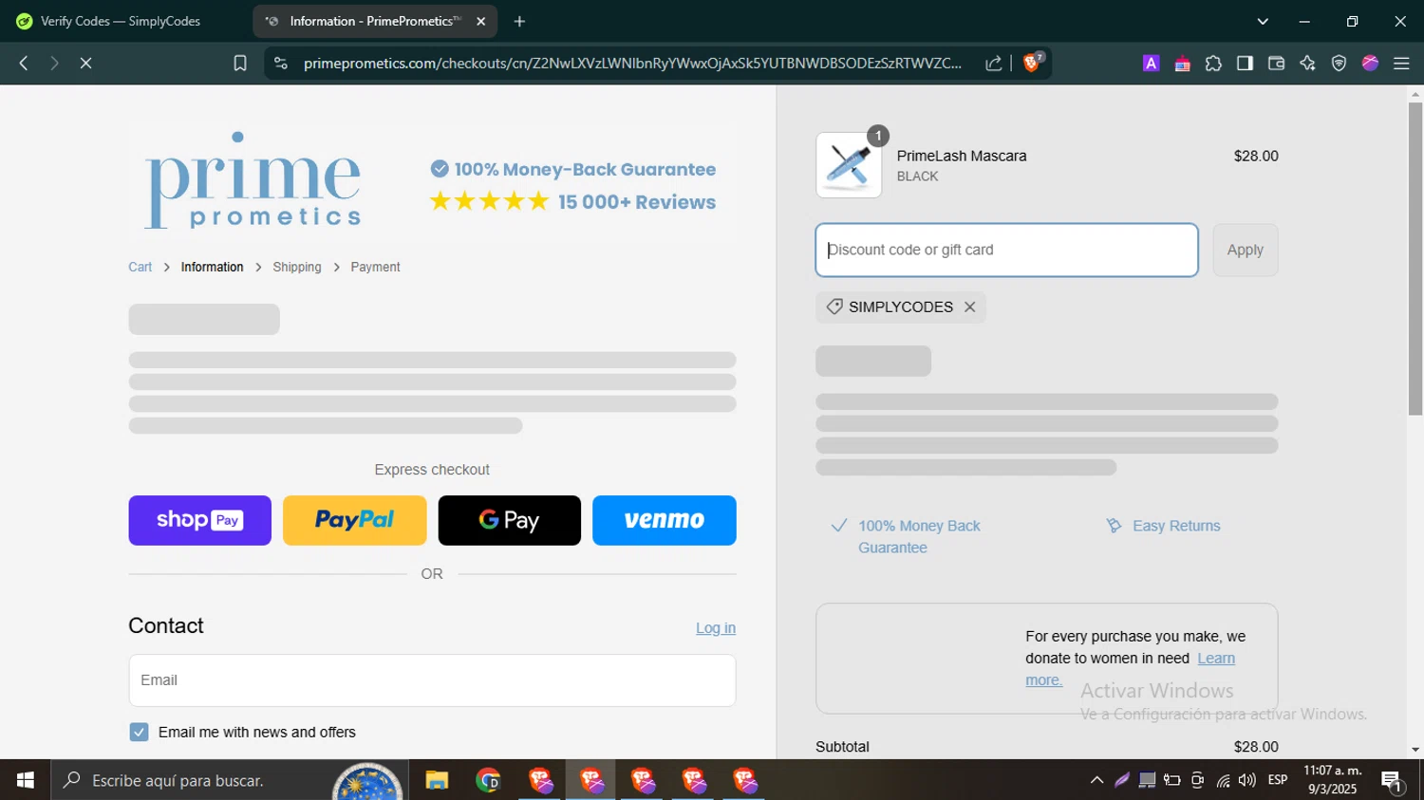Select Payment breadcrumb step

pyautogui.click(x=375, y=267)
